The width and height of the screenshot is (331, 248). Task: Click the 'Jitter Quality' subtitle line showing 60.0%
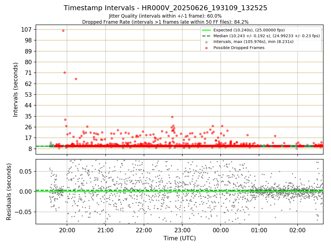coord(165,16)
